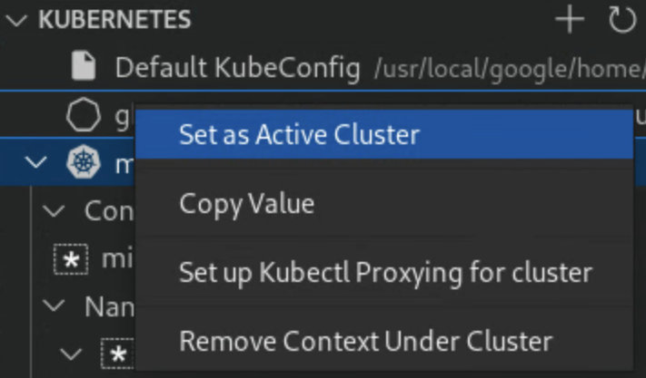
Task: Refresh the Kubernetes explorer
Action: coord(621,20)
